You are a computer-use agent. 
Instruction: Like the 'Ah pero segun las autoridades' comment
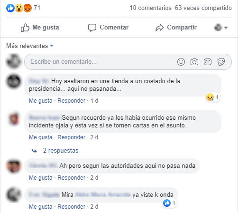[x=41, y=178]
